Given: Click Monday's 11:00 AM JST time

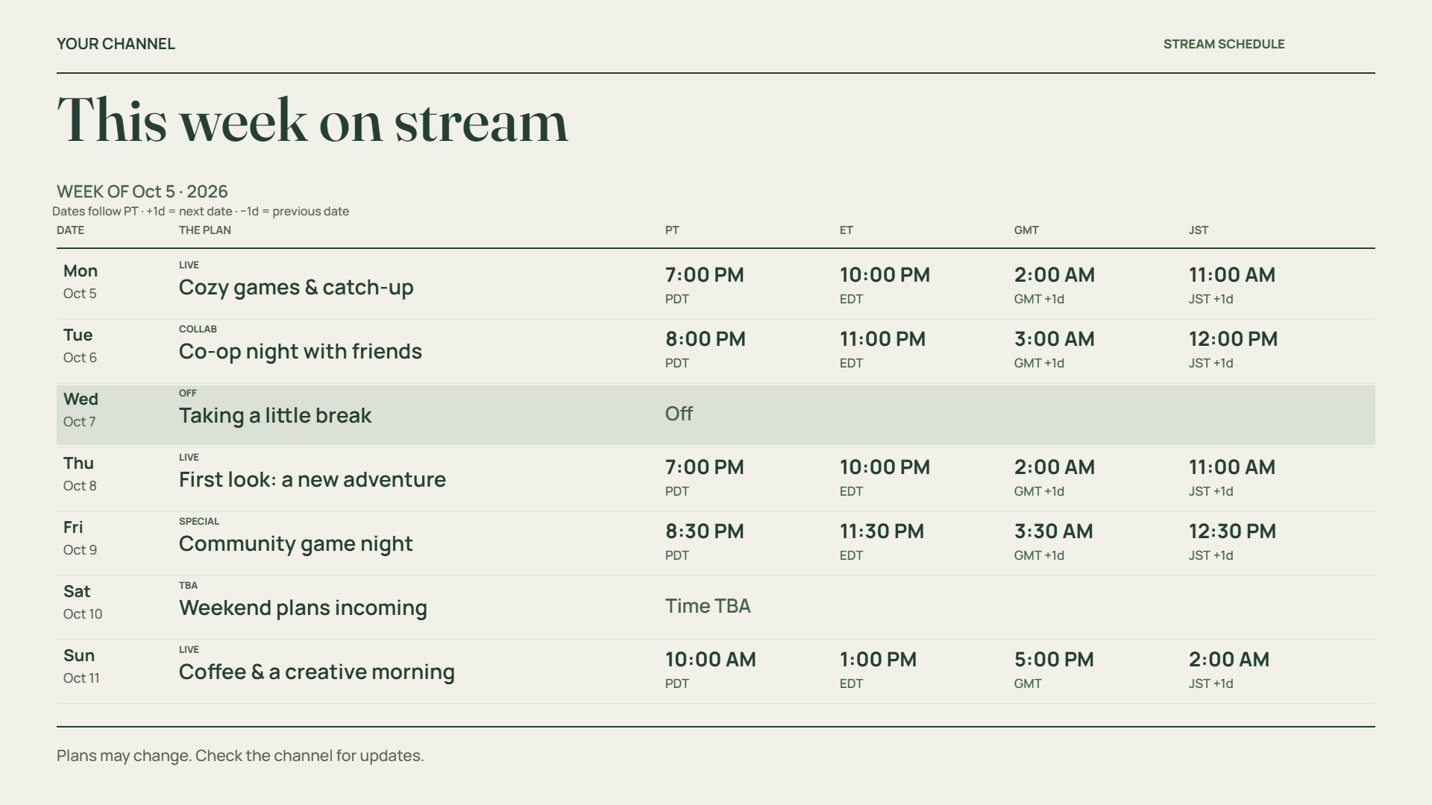Looking at the screenshot, I should coord(1232,274).
